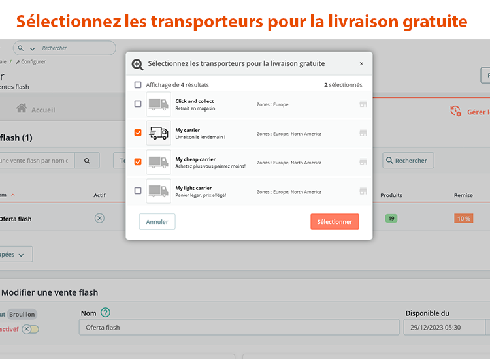Click the orange 10 % discount badge
This screenshot has width=490, height=359.
pos(464,219)
